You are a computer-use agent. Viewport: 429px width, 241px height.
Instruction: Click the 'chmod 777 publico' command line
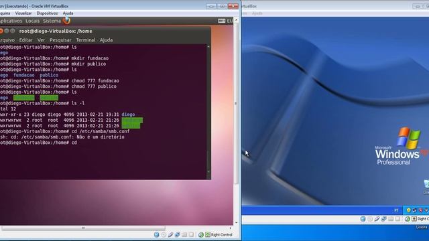(58, 86)
